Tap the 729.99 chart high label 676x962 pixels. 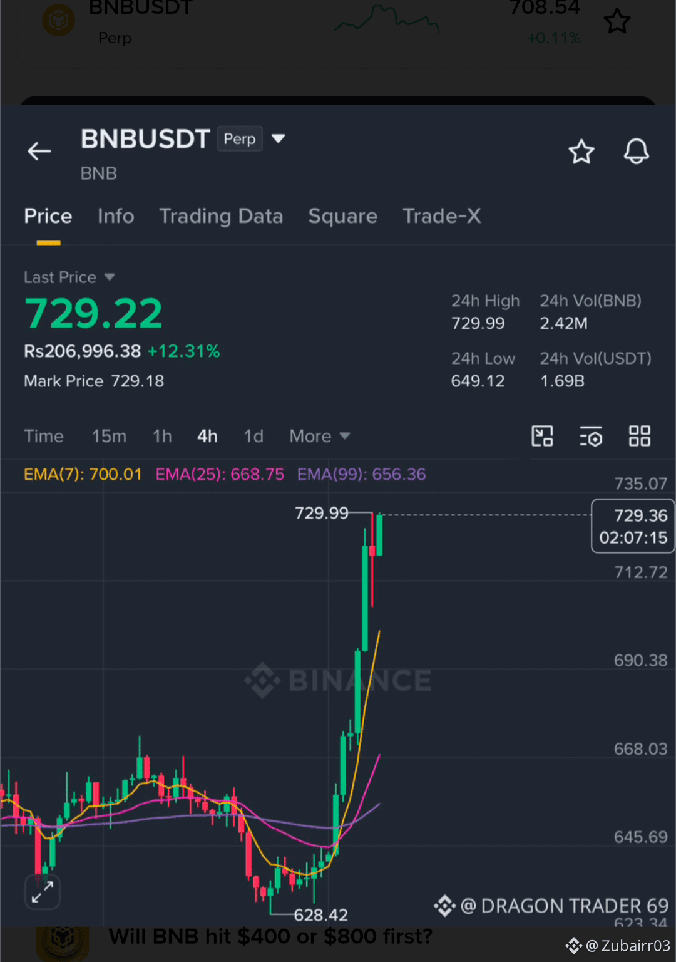[x=322, y=513]
